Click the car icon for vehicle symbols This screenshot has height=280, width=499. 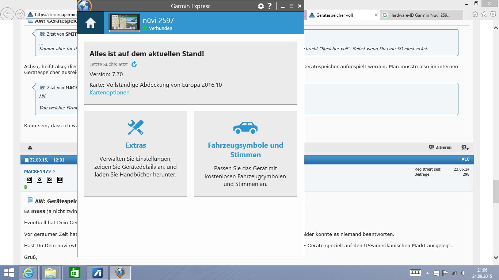245,128
